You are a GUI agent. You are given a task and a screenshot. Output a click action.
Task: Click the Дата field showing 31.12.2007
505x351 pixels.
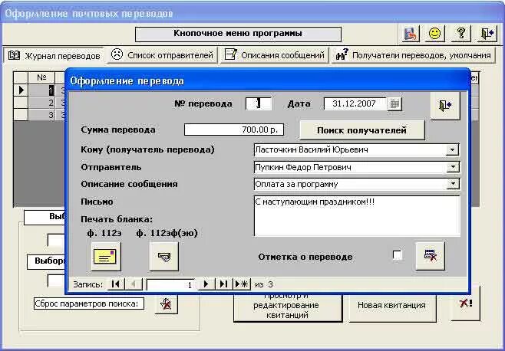[x=355, y=103]
